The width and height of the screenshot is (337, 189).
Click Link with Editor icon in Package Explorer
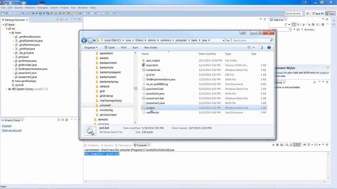point(62,19)
